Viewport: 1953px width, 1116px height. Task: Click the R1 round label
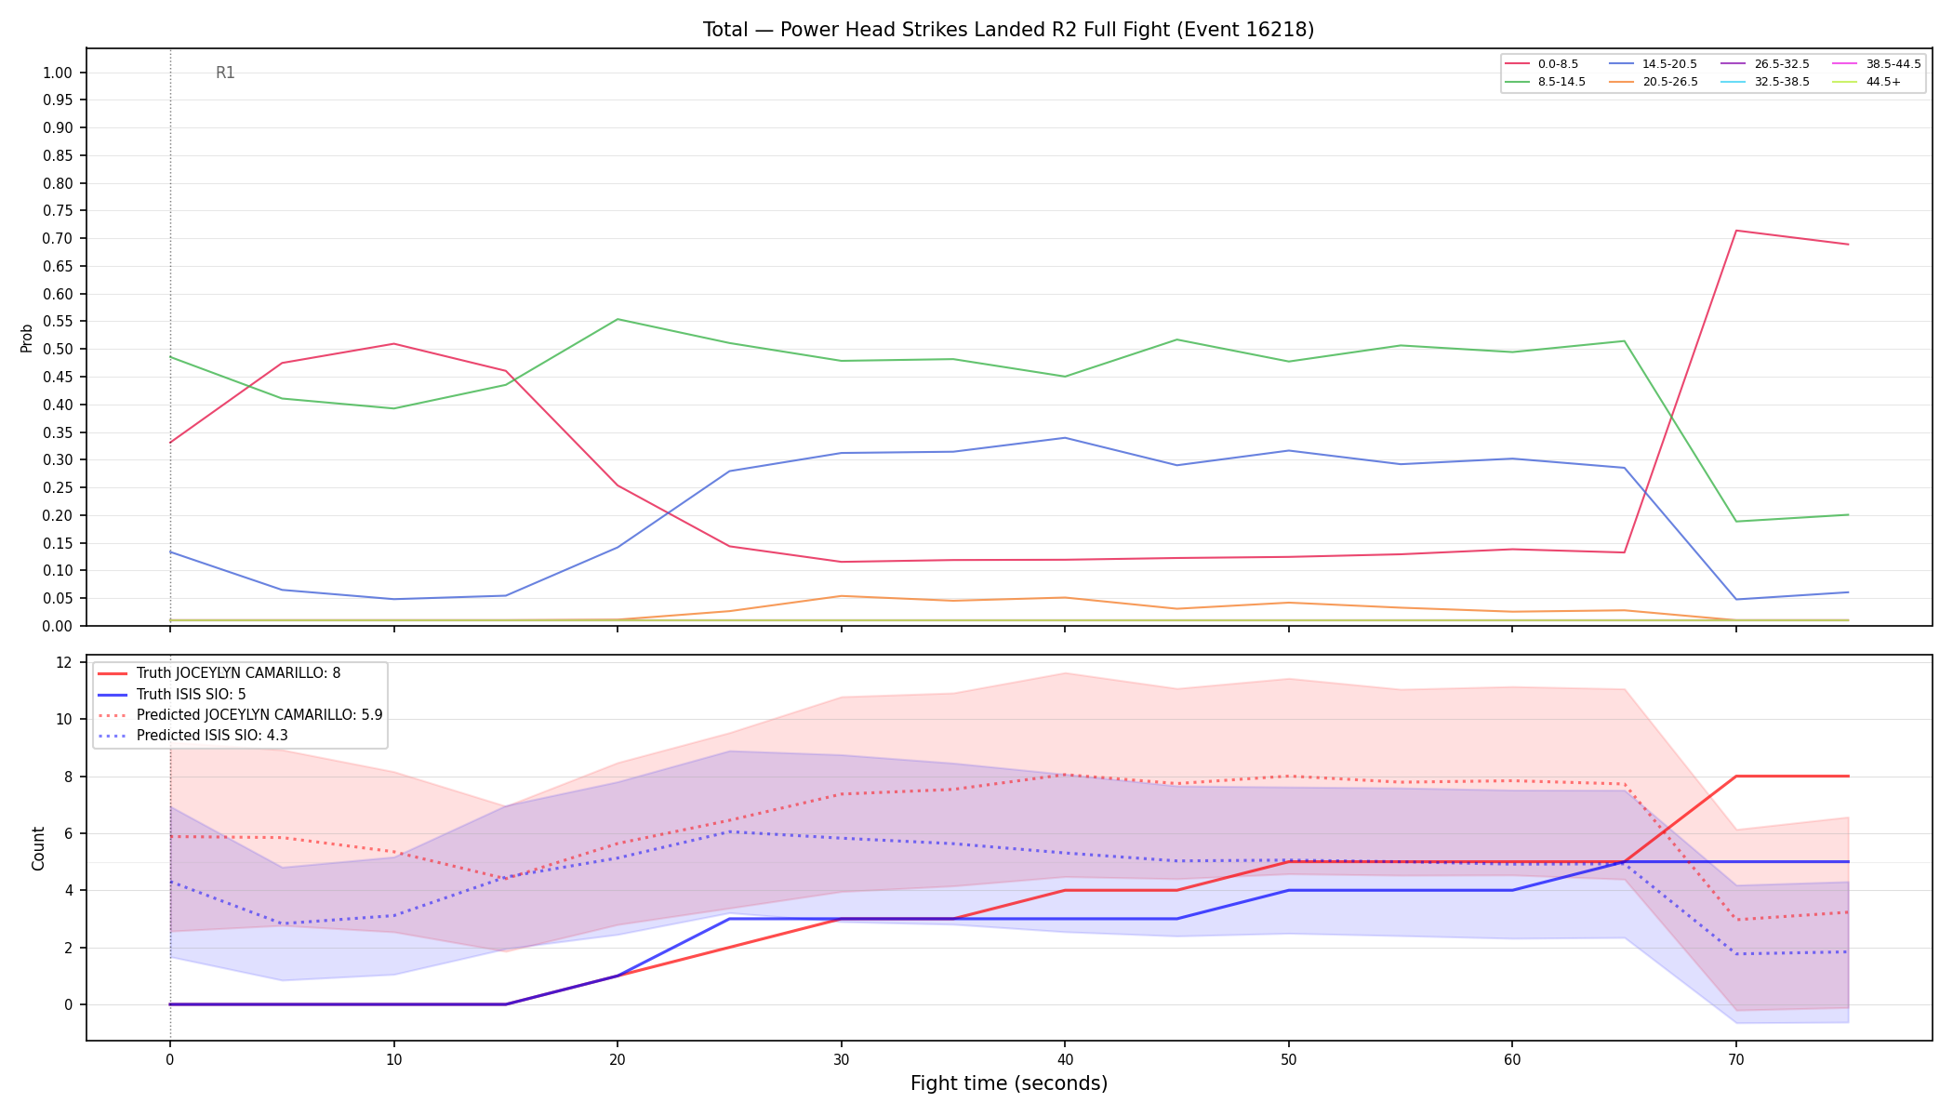225,73
